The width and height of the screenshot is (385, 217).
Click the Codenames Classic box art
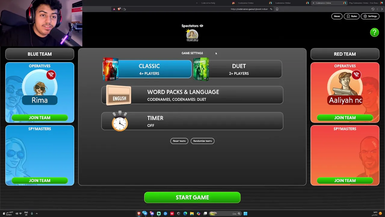(x=110, y=69)
